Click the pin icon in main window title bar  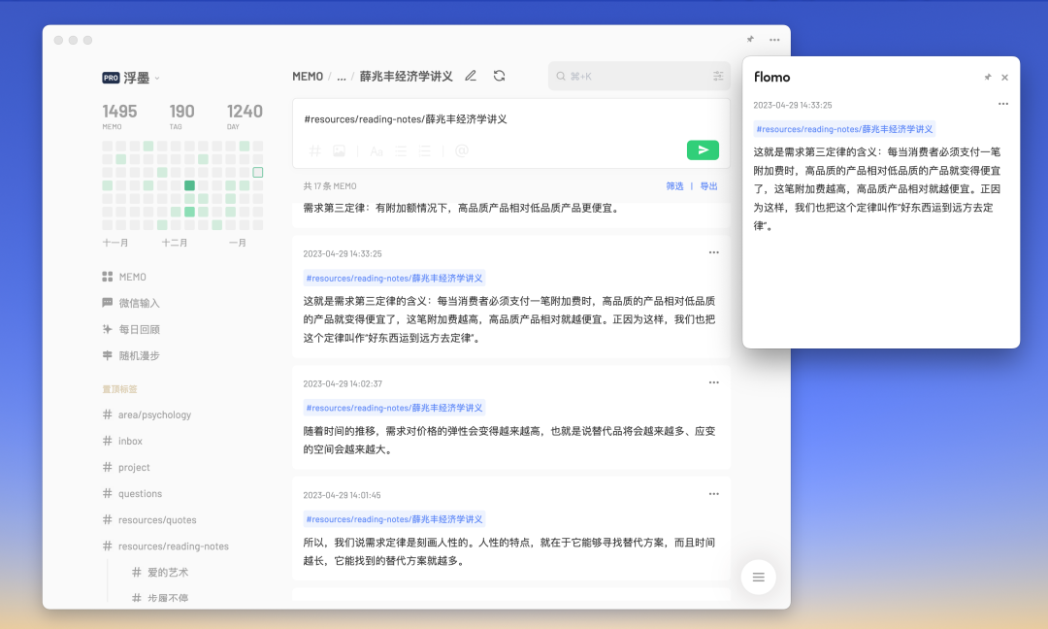click(x=750, y=40)
